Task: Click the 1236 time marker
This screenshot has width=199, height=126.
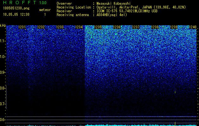Action: (117, 27)
